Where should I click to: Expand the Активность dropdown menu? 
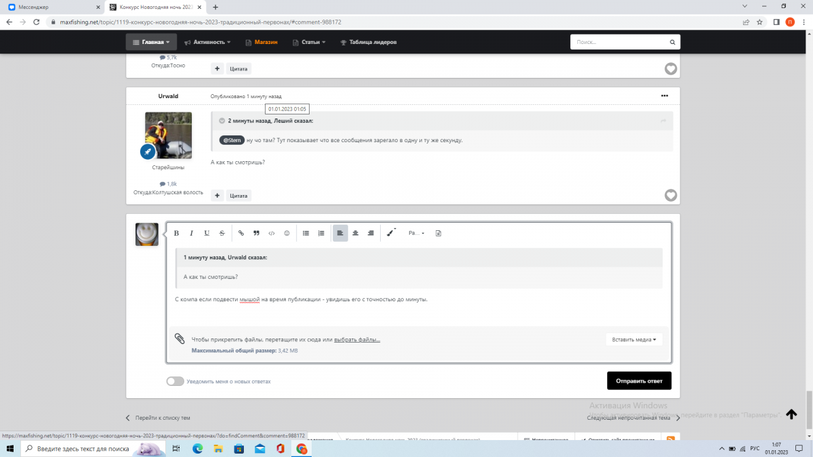tap(207, 42)
